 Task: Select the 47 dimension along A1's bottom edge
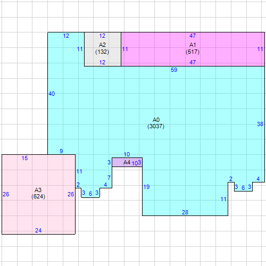coord(193,62)
